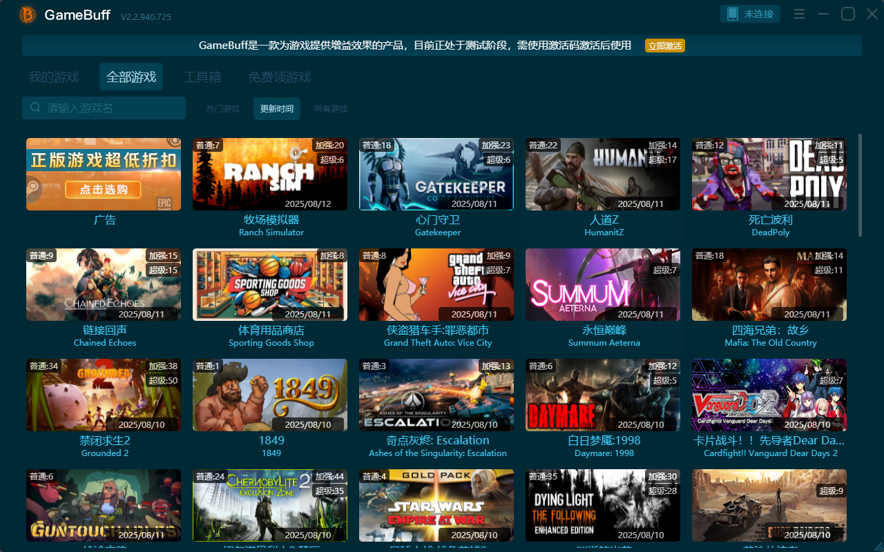
Task: Open Ashes of the Singularity cover
Action: [x=436, y=395]
